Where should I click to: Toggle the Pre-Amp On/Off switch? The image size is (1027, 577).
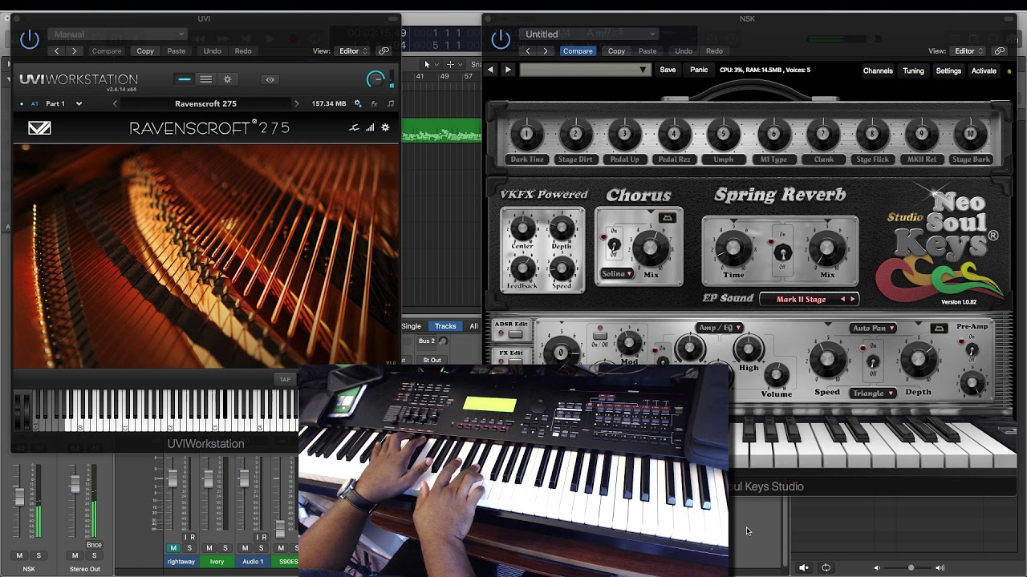pos(972,351)
